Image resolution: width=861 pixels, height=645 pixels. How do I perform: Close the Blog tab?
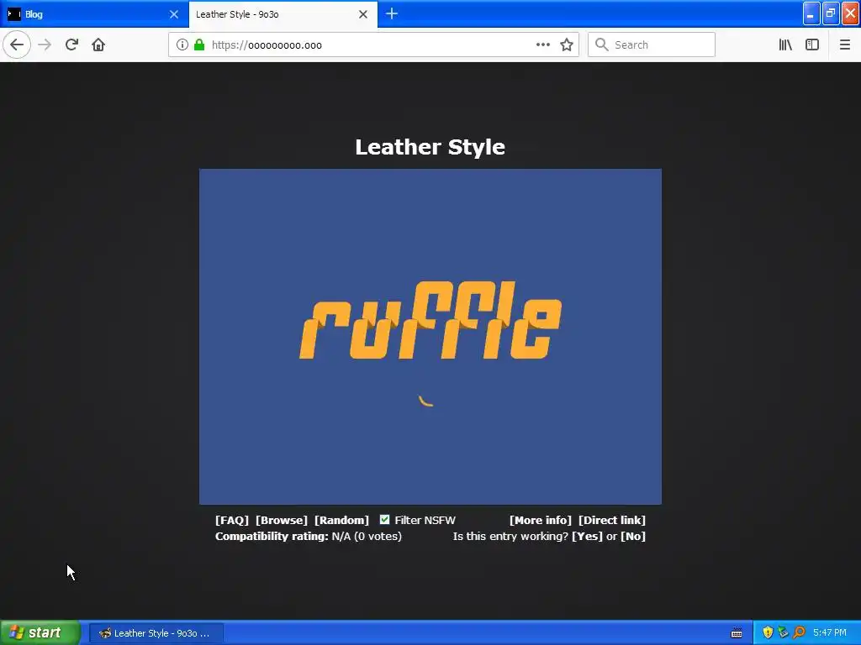[x=173, y=14]
